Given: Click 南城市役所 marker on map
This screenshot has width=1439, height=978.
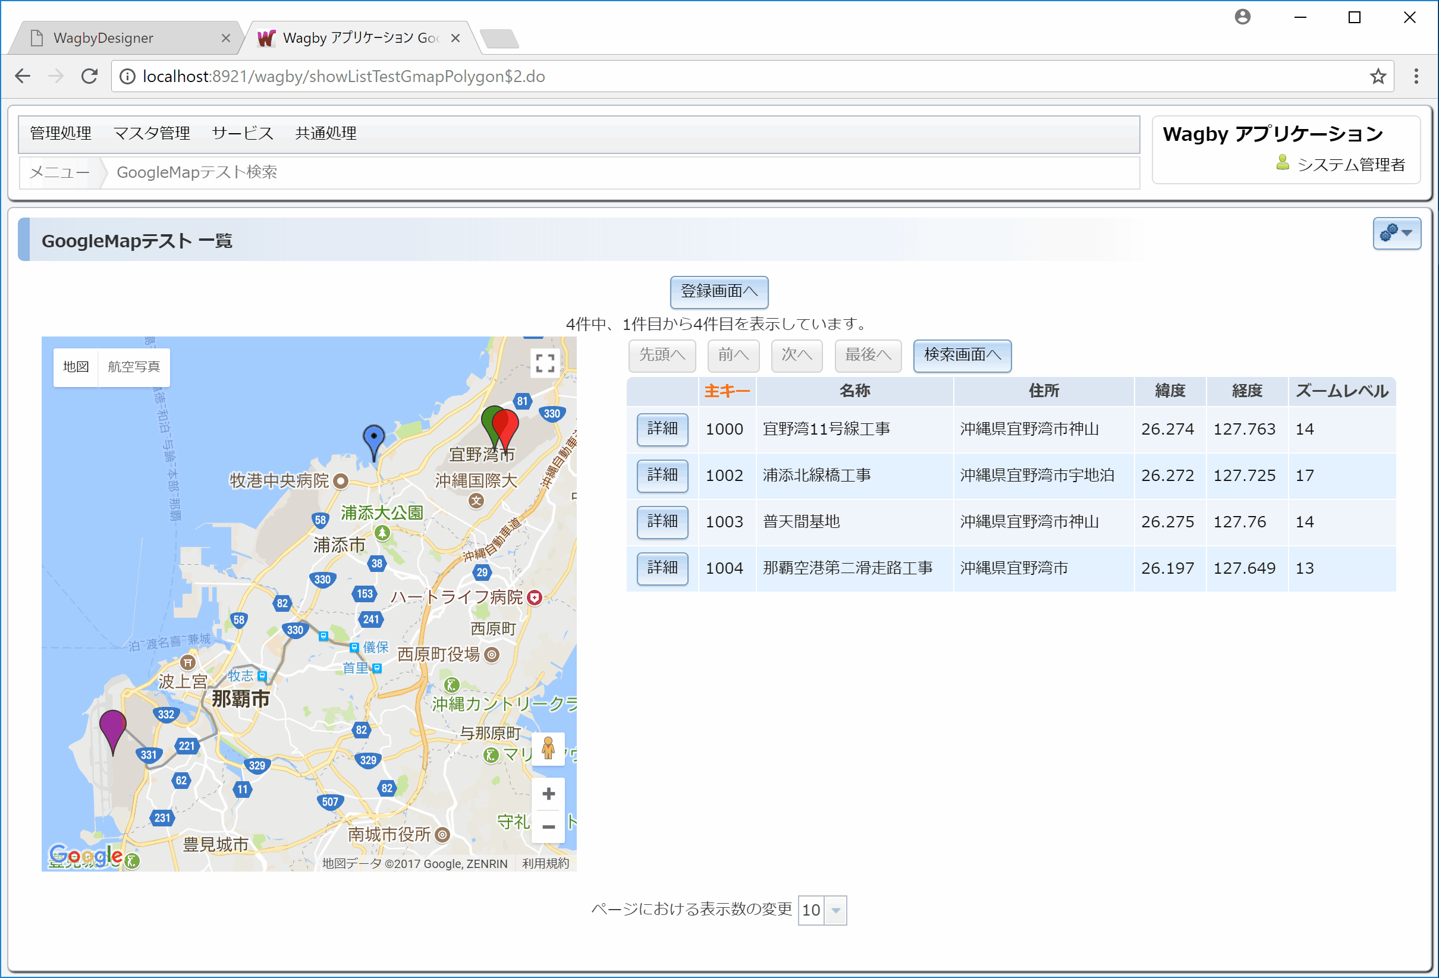Looking at the screenshot, I should (442, 834).
